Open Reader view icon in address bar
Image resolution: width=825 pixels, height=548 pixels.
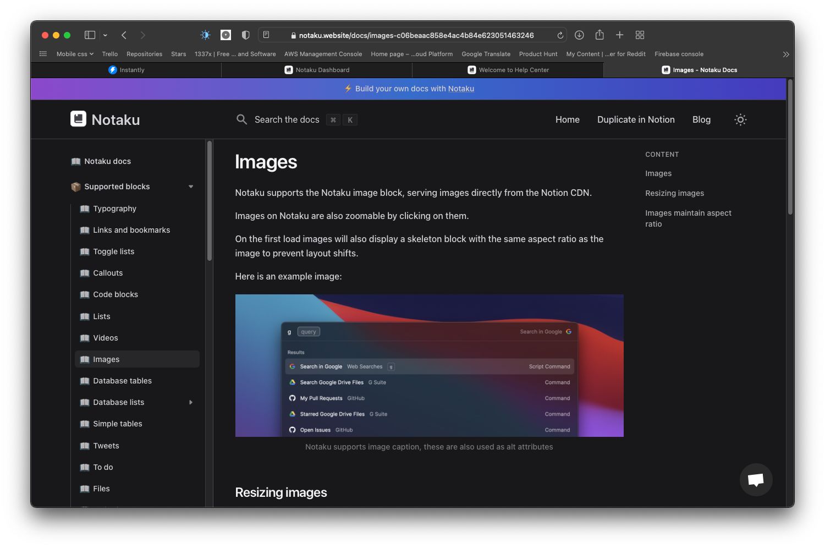click(x=266, y=35)
